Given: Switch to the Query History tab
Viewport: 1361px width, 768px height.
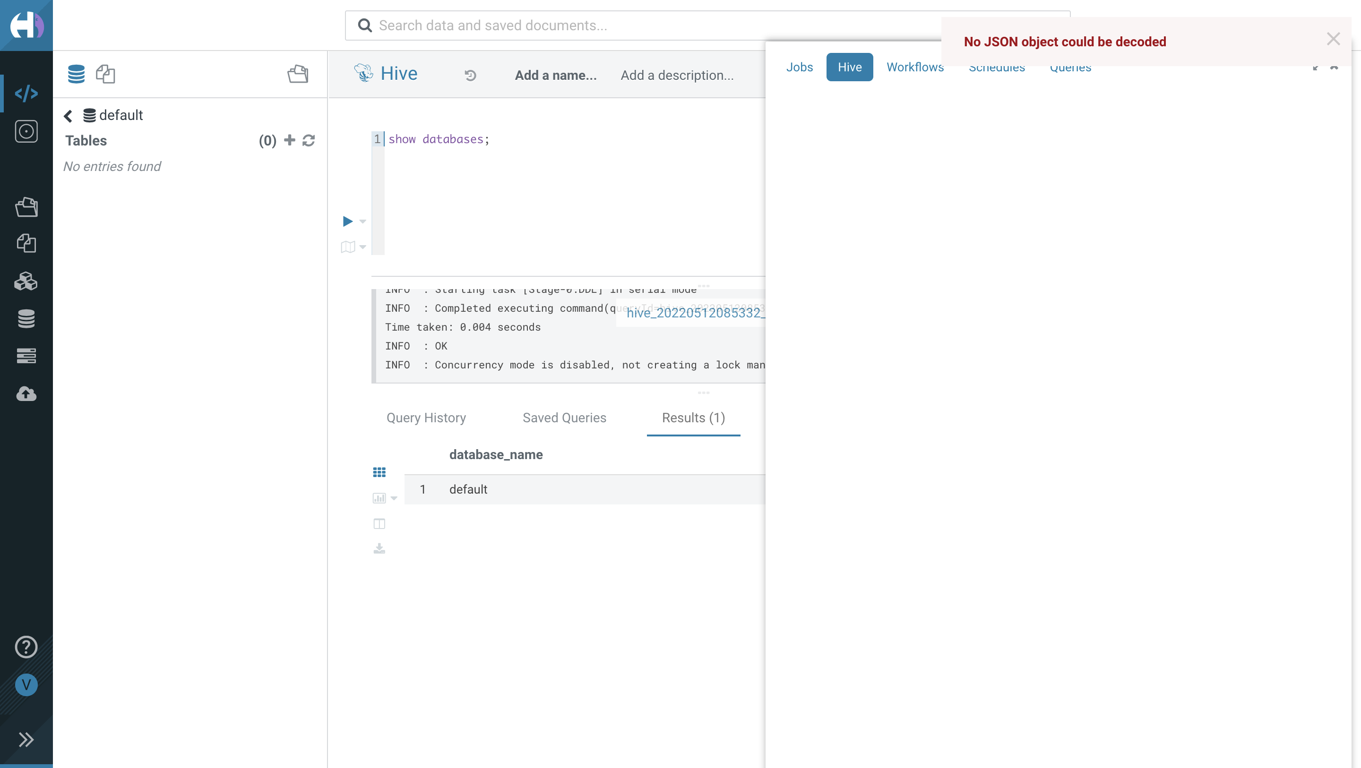Looking at the screenshot, I should click(x=426, y=418).
